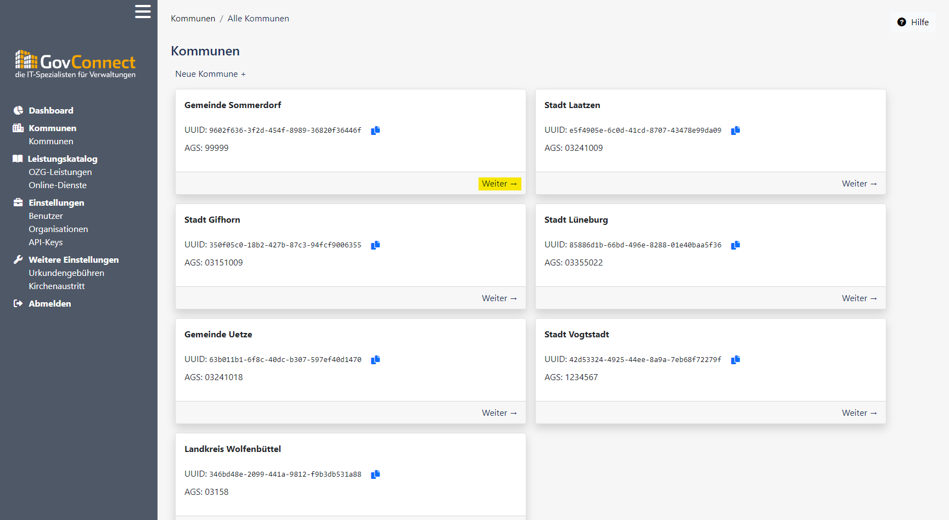Click Weiter on Stadt Vogtstadt card
This screenshot has height=520, width=949.
[860, 413]
